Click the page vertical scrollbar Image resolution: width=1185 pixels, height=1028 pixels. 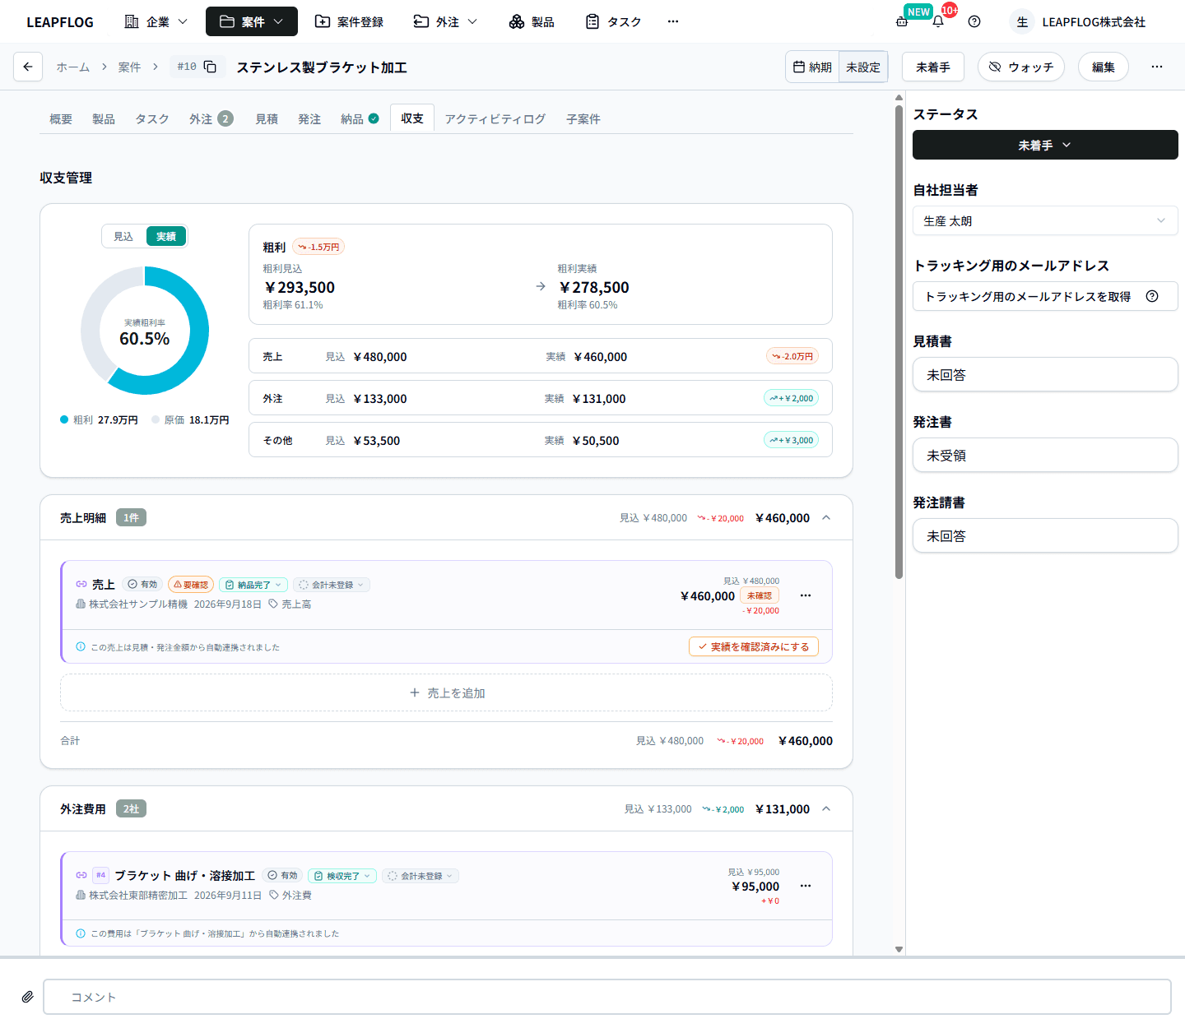[899, 338]
